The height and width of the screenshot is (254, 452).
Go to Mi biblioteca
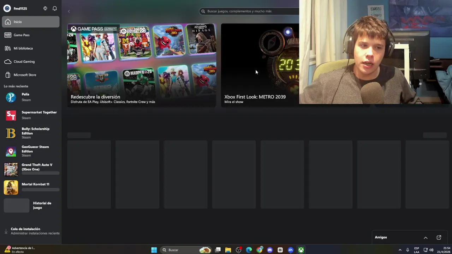[30, 48]
